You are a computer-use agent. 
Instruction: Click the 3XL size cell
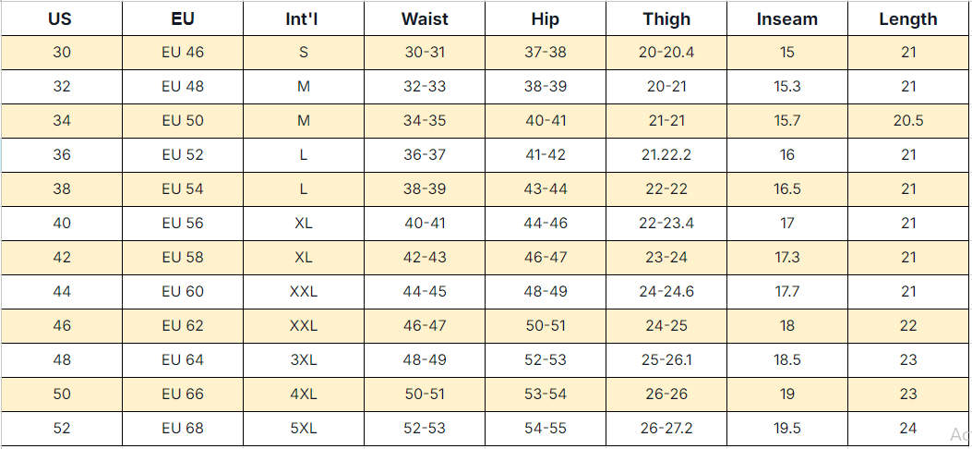pos(304,360)
